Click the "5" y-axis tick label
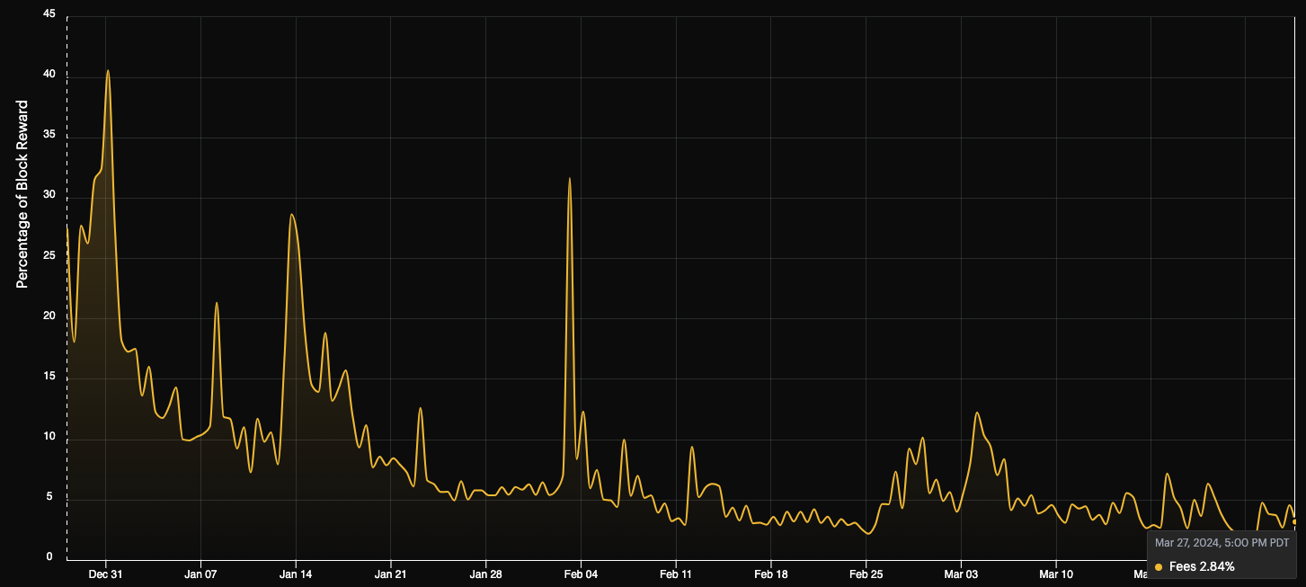Screen dimensions: 1306x587 (51, 497)
